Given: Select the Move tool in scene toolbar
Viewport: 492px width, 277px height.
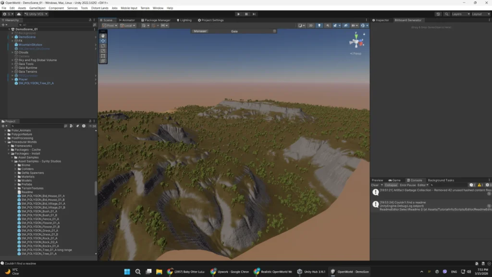Looking at the screenshot, I should coord(103,41).
